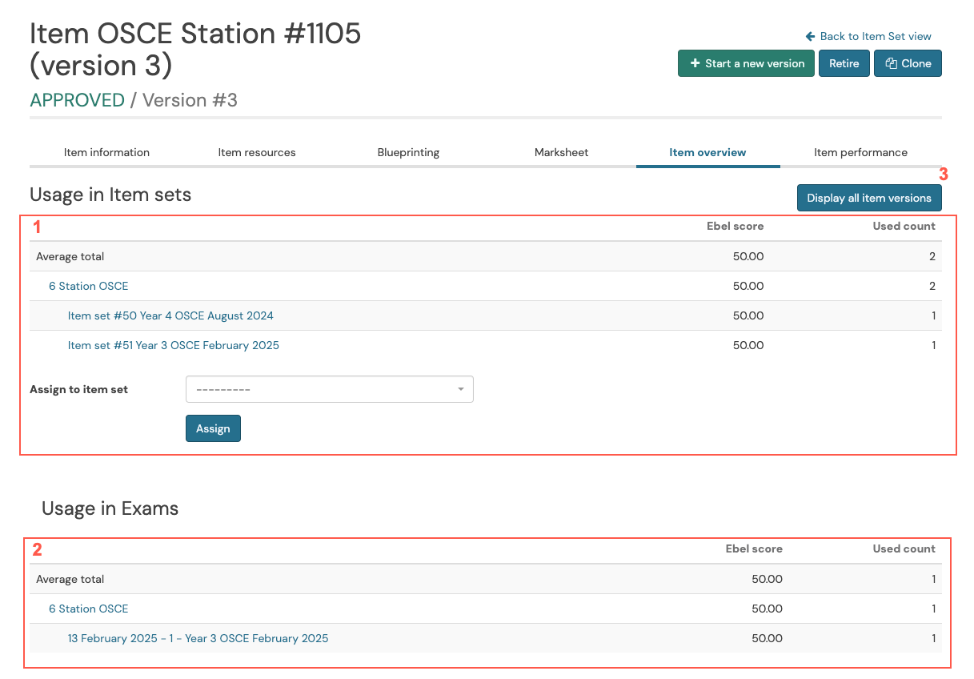The image size is (974, 679).
Task: Click the back arrow icon beside Back to Item Set view
Action: 810,36
